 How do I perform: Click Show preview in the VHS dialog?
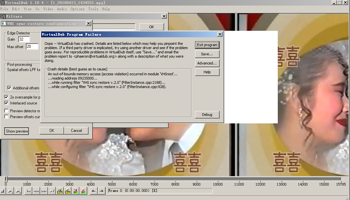17,131
